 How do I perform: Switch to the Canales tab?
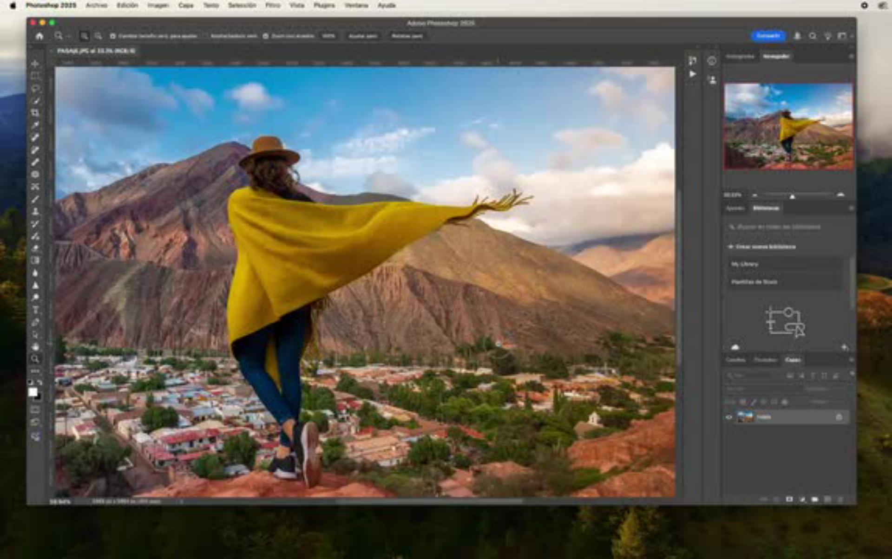pyautogui.click(x=735, y=360)
